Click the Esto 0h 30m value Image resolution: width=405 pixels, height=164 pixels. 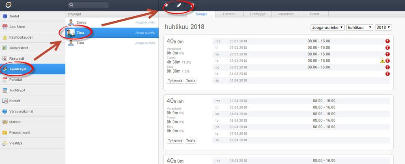(x=174, y=71)
